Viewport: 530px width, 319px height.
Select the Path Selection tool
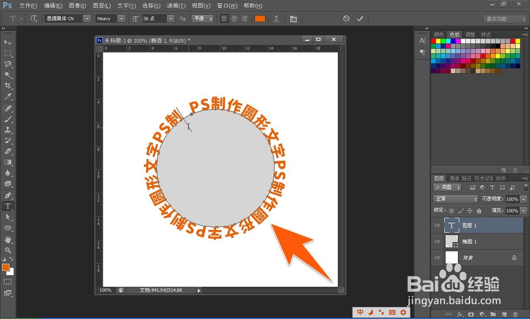7,217
